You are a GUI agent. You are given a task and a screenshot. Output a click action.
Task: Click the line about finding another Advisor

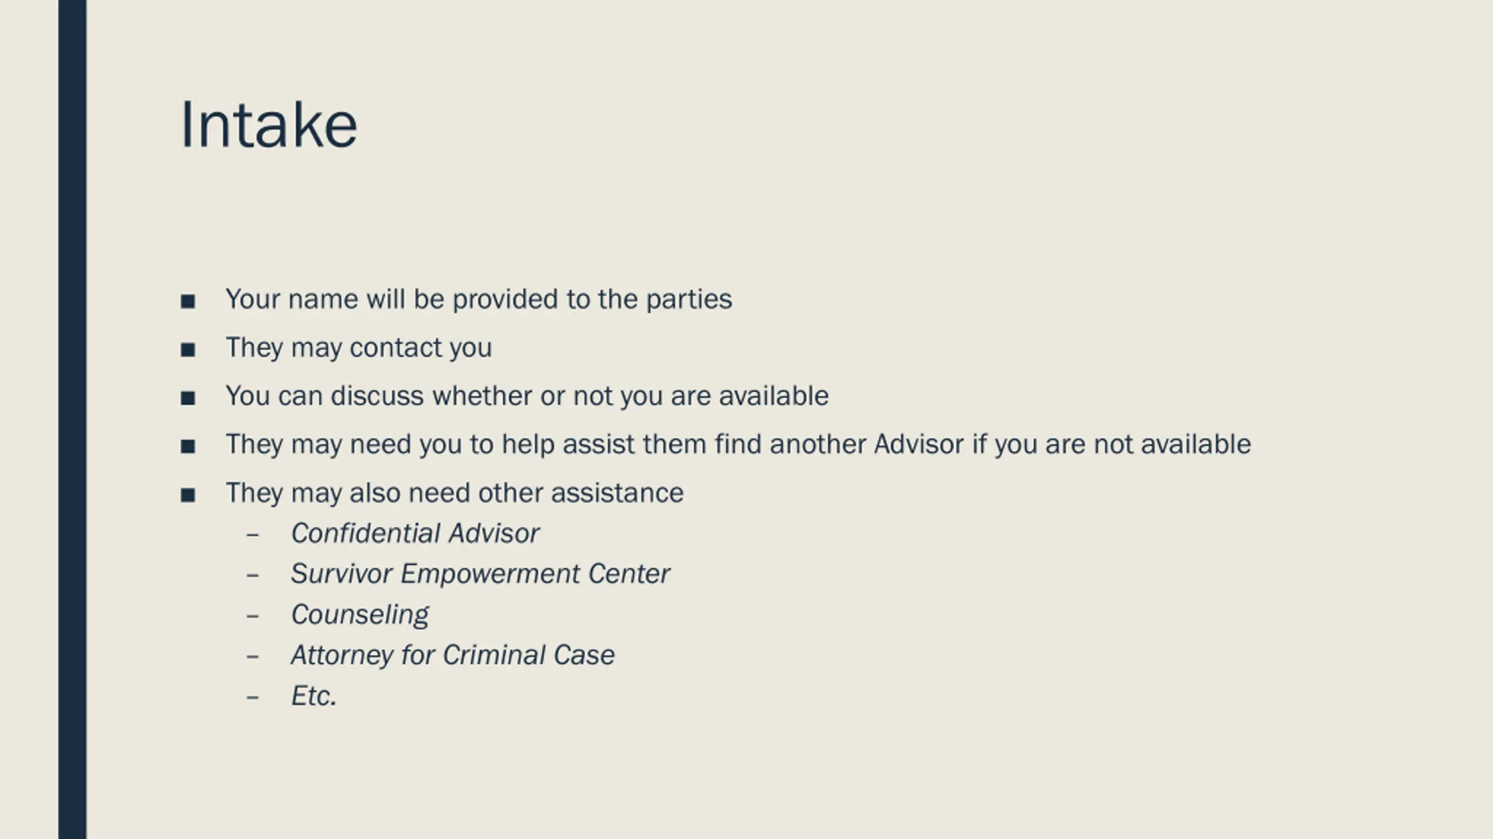738,445
